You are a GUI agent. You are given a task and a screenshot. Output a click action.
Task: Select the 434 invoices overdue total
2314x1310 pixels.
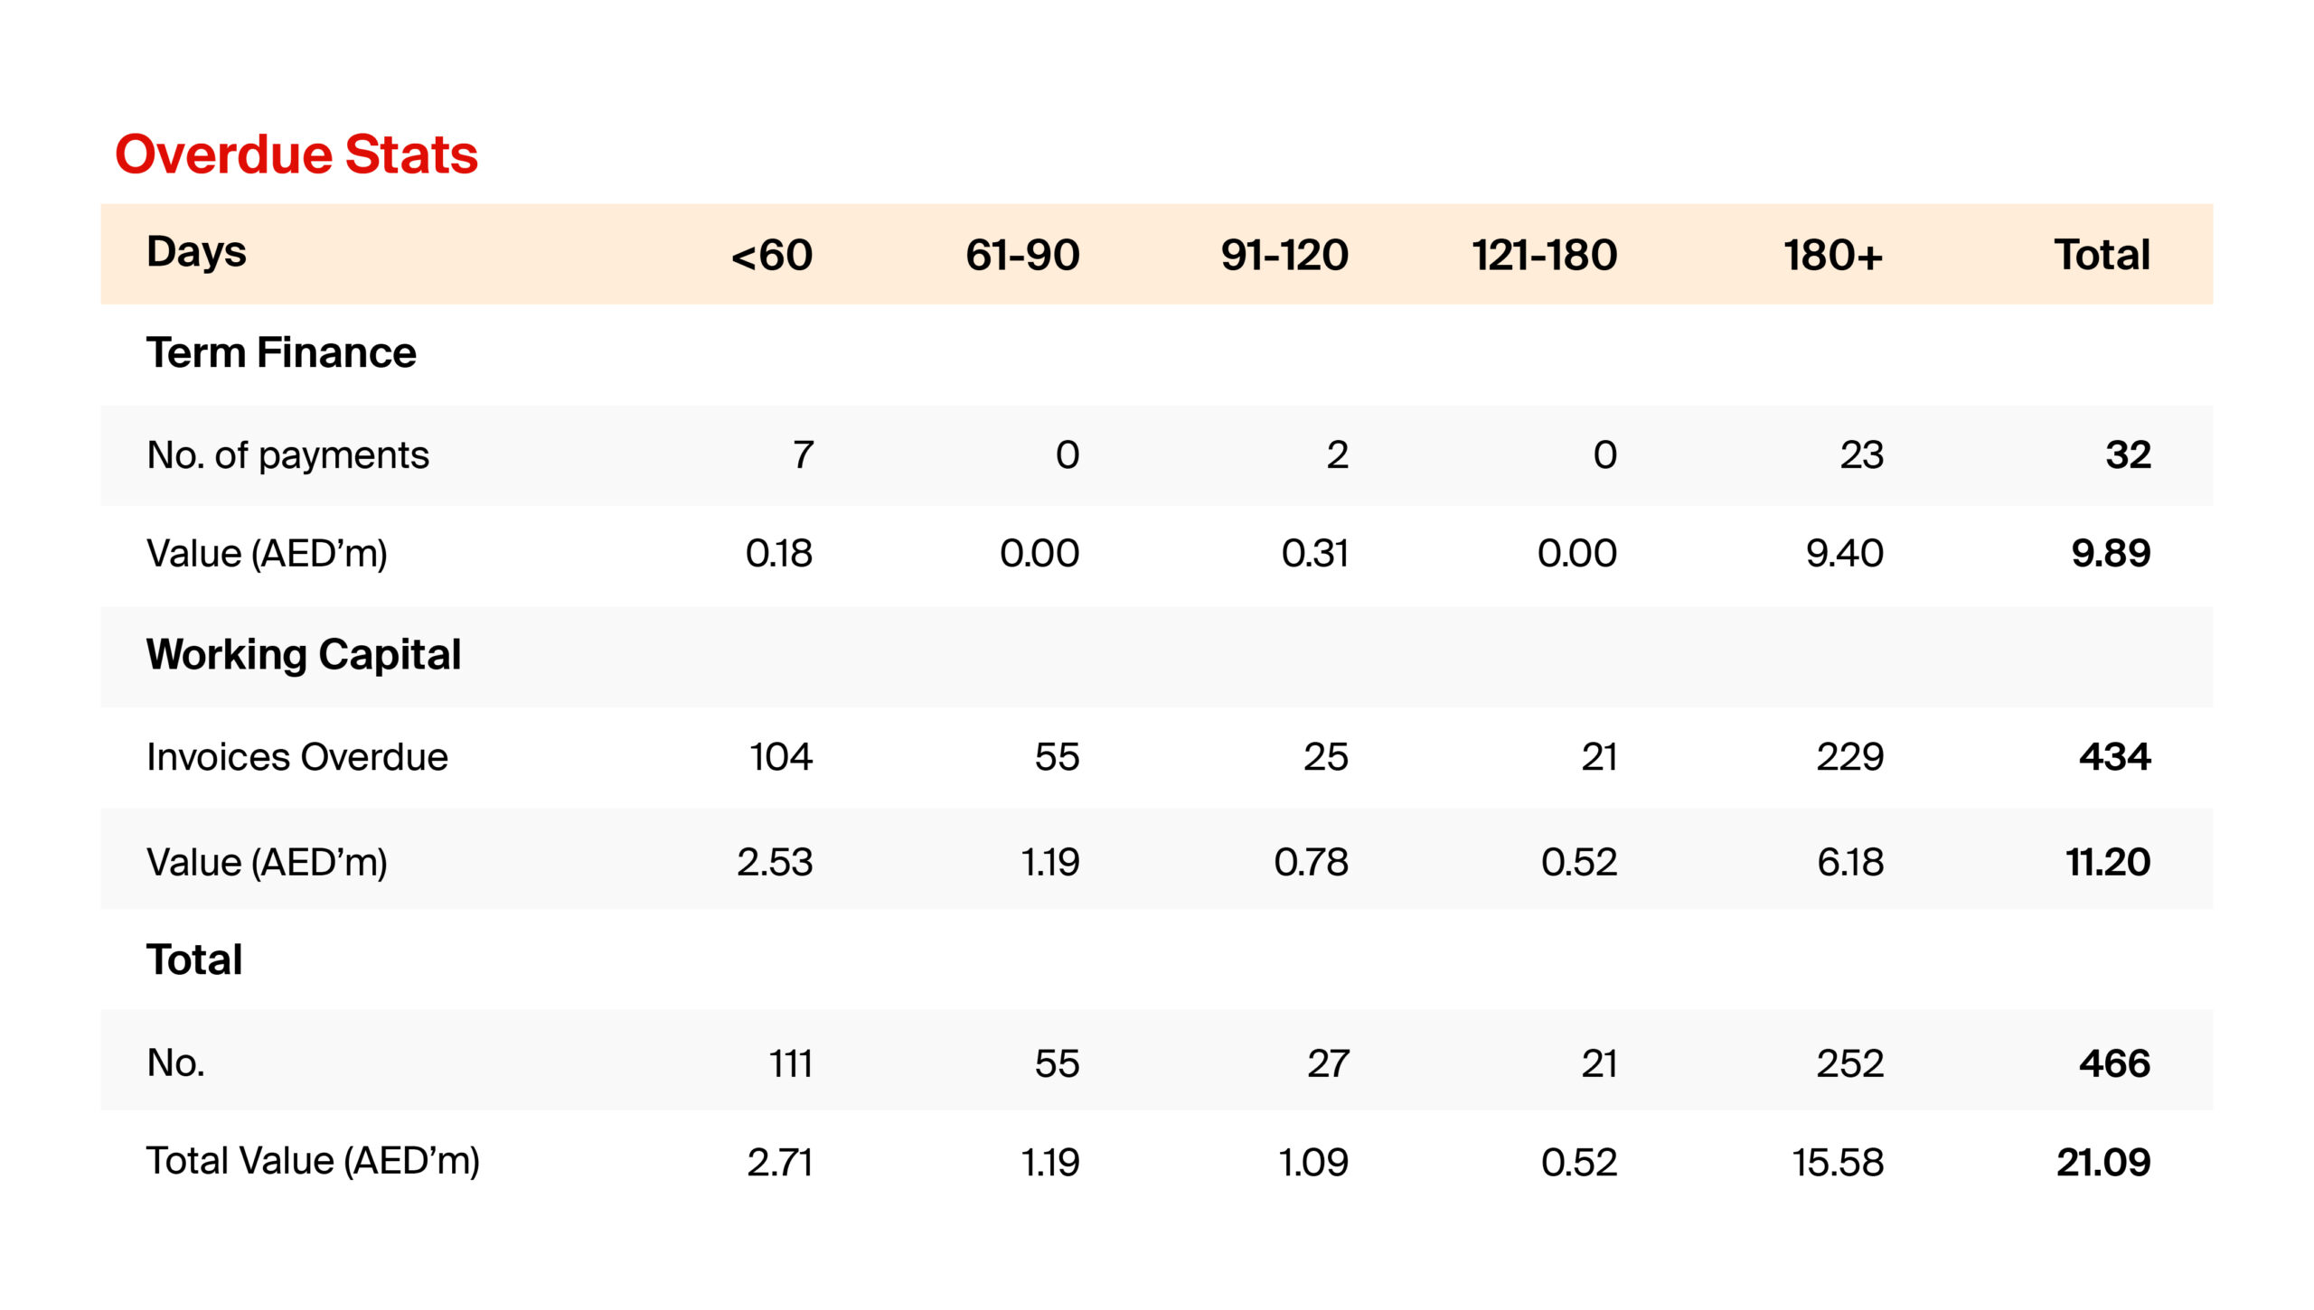2114,757
